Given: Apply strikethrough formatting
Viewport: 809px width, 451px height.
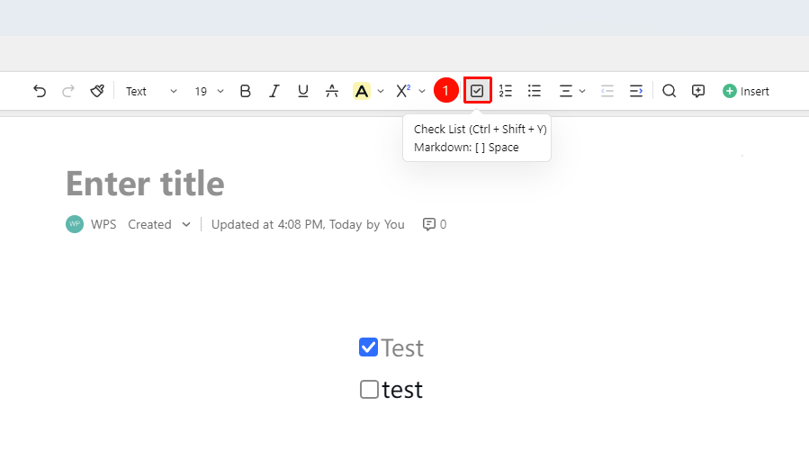Looking at the screenshot, I should click(x=332, y=91).
